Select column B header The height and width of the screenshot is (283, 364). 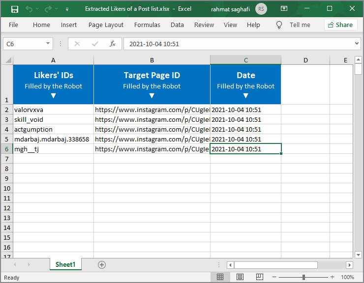click(152, 60)
